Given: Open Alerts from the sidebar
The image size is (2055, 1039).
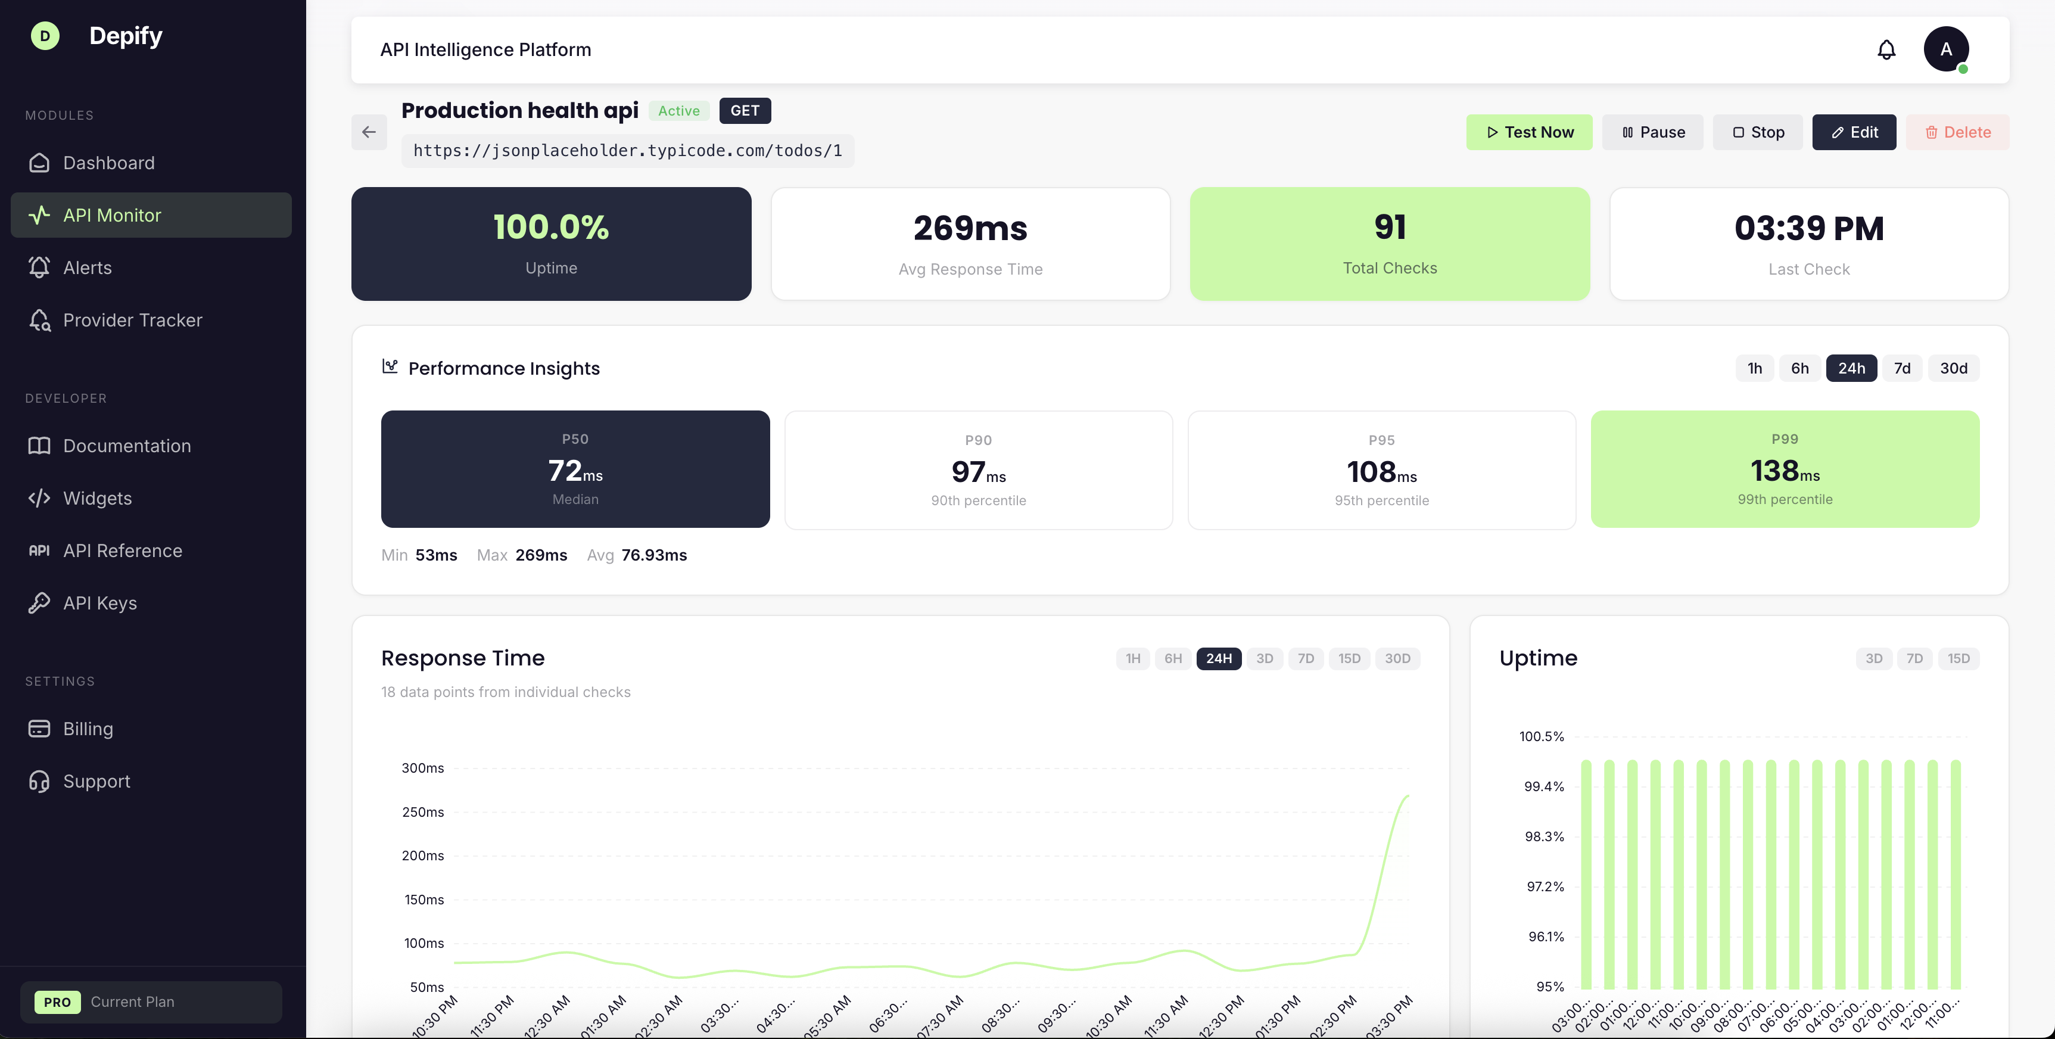Looking at the screenshot, I should coord(88,267).
